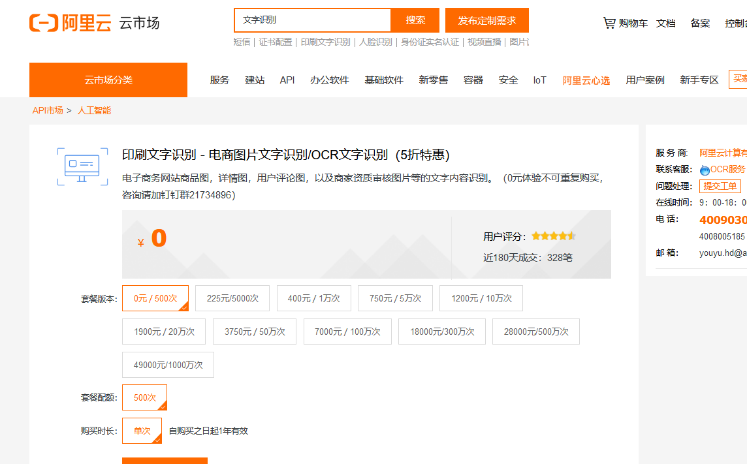Go to 人工智能 breadcrumb
747x464 pixels.
click(94, 110)
